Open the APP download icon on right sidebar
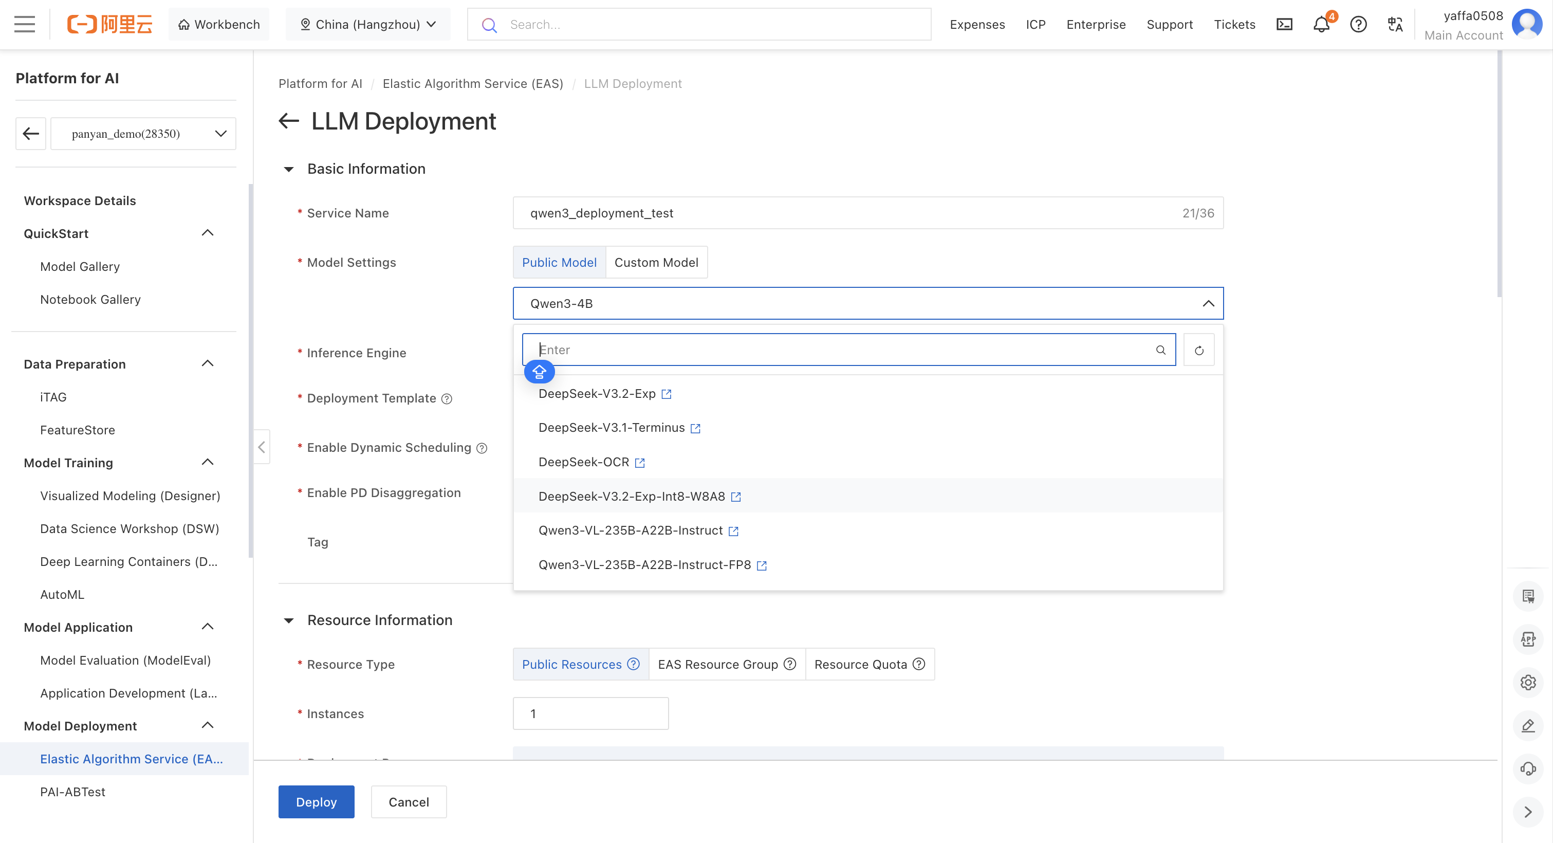The image size is (1553, 843). pyautogui.click(x=1528, y=639)
